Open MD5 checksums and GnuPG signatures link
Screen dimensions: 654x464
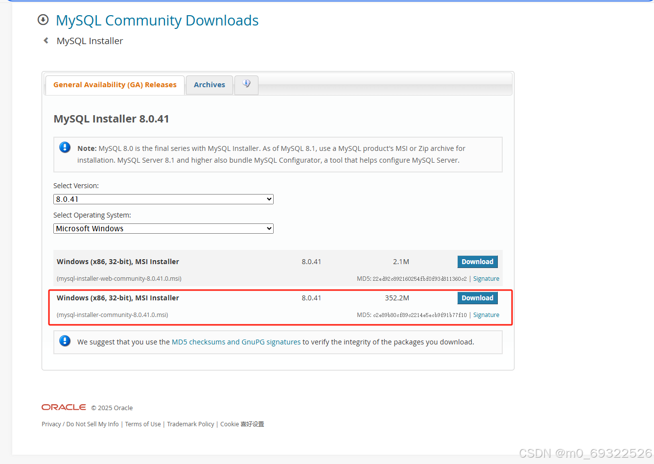tap(236, 342)
